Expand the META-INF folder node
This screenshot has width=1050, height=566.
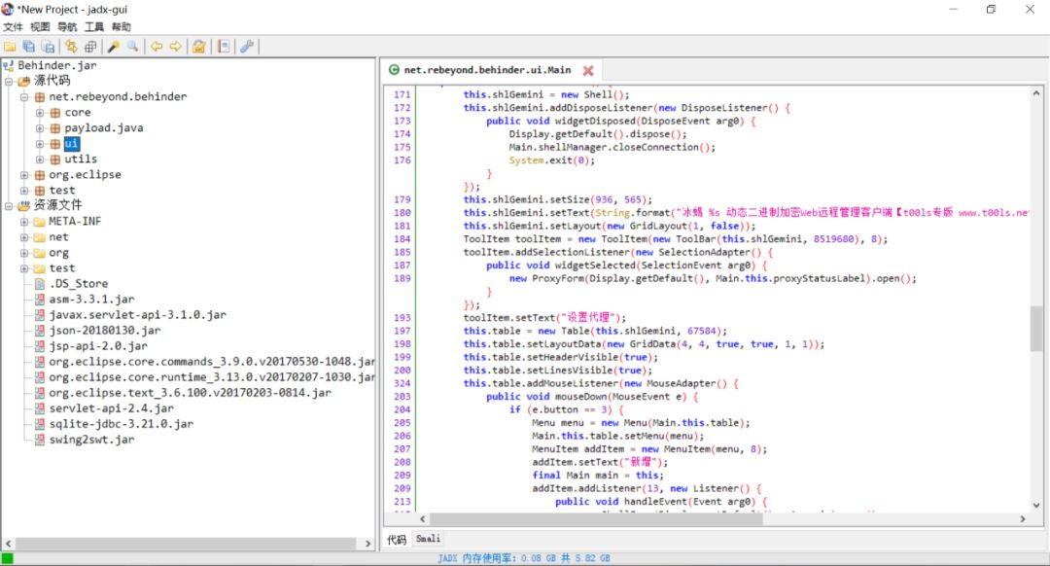[x=25, y=222]
